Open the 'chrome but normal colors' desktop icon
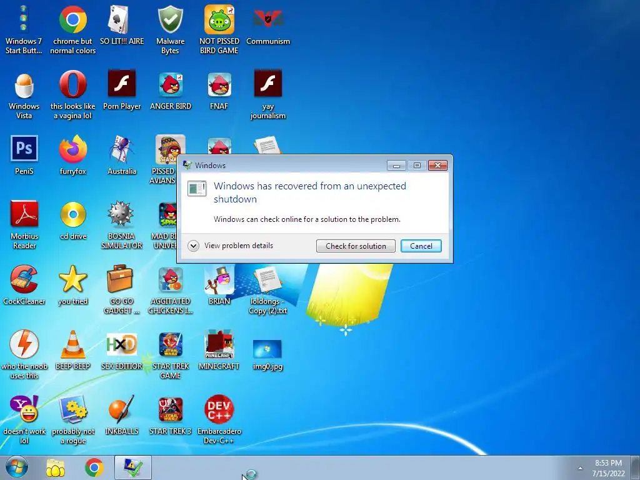Image resolution: width=640 pixels, height=480 pixels. pos(72,29)
